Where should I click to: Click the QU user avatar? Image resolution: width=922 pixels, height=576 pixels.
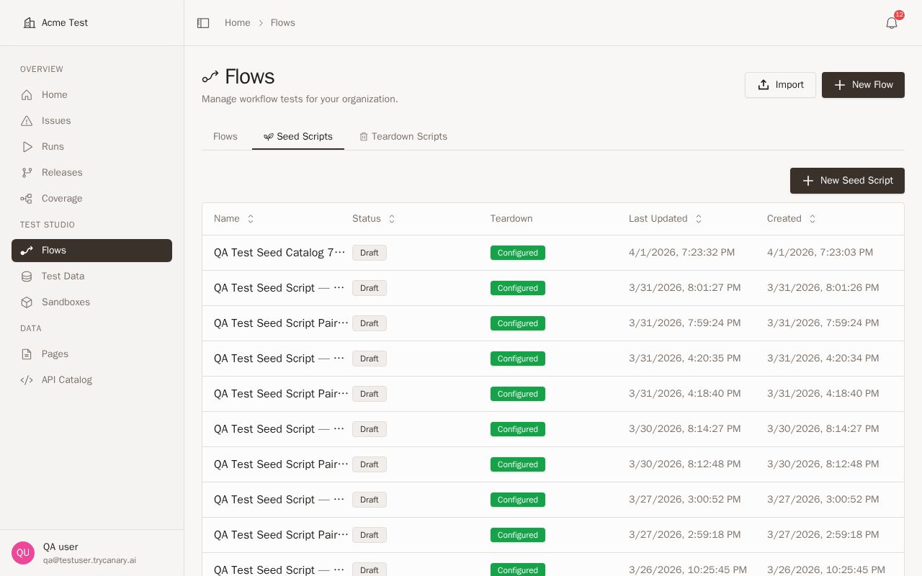coord(23,553)
